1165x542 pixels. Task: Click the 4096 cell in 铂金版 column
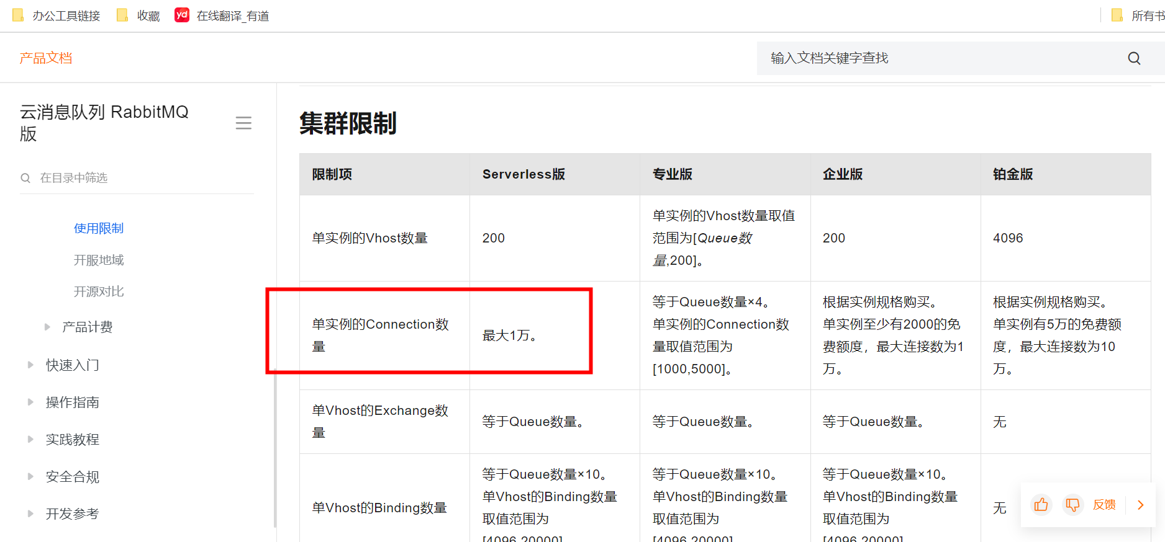pyautogui.click(x=1066, y=238)
